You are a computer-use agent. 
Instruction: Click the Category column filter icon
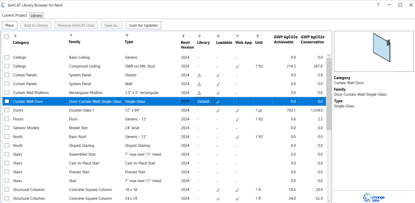coord(15,37)
